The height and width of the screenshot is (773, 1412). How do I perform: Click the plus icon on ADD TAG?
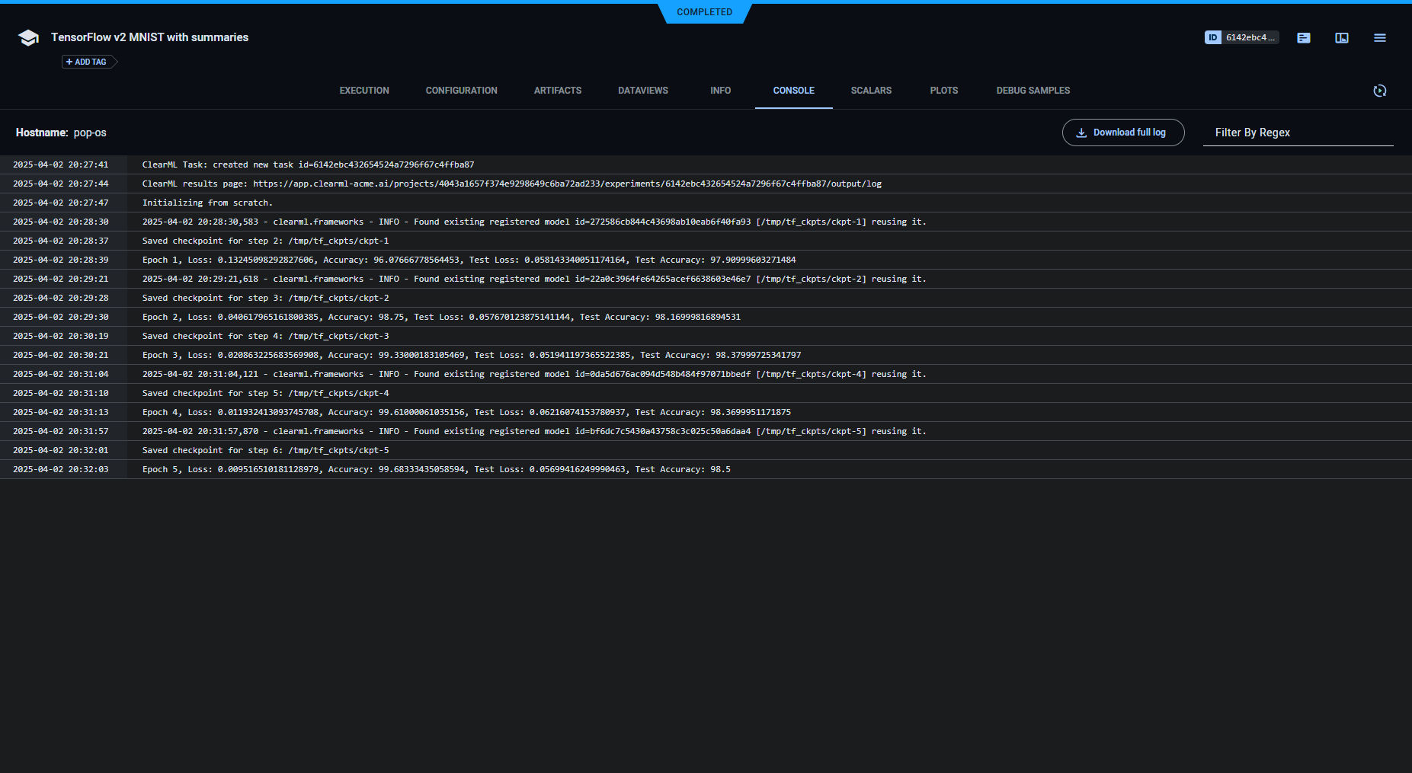click(69, 62)
